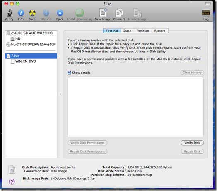Click the Apple read/write description value
This screenshot has height=191, width=217.
point(63,167)
